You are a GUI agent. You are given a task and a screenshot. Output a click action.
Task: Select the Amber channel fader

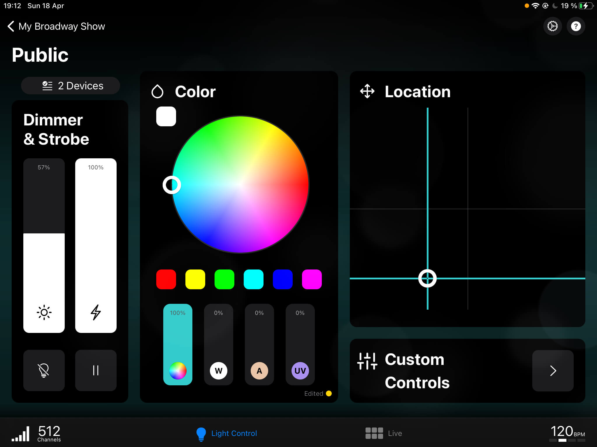[259, 370]
